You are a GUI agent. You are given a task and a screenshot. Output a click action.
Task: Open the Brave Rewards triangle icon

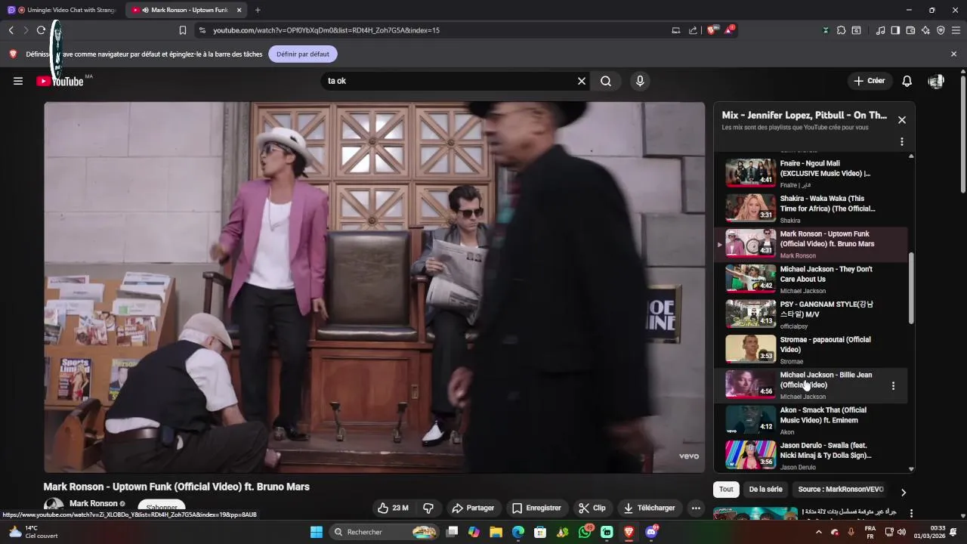pyautogui.click(x=729, y=30)
